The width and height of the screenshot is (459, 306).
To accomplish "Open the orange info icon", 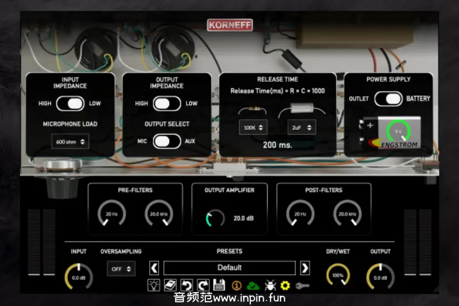I will coord(236,285).
